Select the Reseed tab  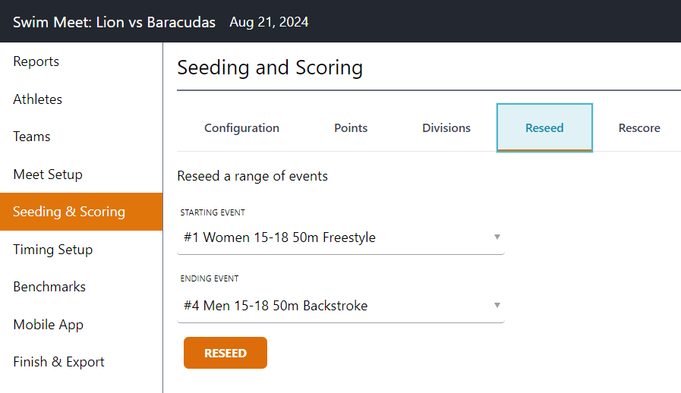pyautogui.click(x=544, y=128)
